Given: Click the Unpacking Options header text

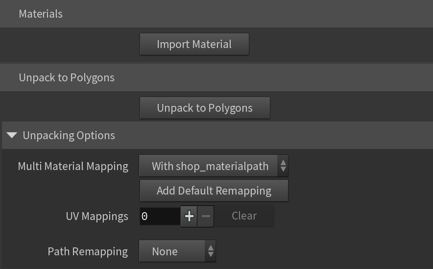Looking at the screenshot, I should click(x=69, y=135).
